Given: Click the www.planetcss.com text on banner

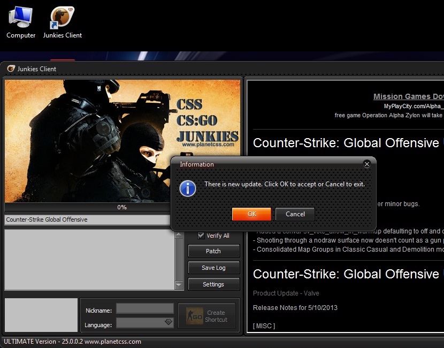Looking at the screenshot, I should (x=208, y=145).
